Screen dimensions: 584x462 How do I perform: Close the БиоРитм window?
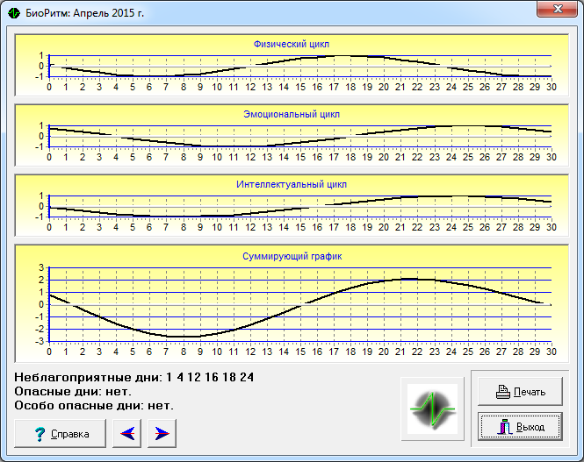tap(557, 9)
